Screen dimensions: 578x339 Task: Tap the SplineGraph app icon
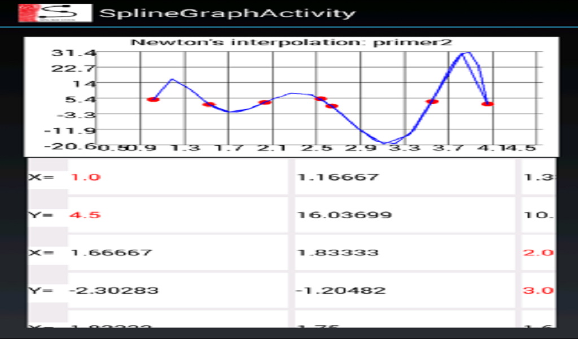(x=55, y=13)
